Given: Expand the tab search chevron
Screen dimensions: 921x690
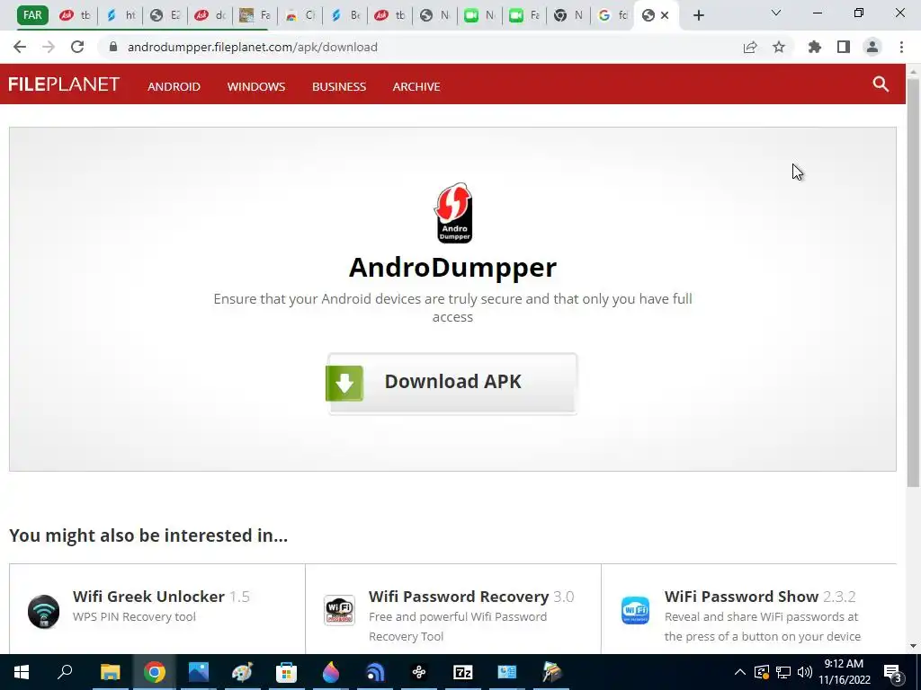Looking at the screenshot, I should [x=776, y=13].
